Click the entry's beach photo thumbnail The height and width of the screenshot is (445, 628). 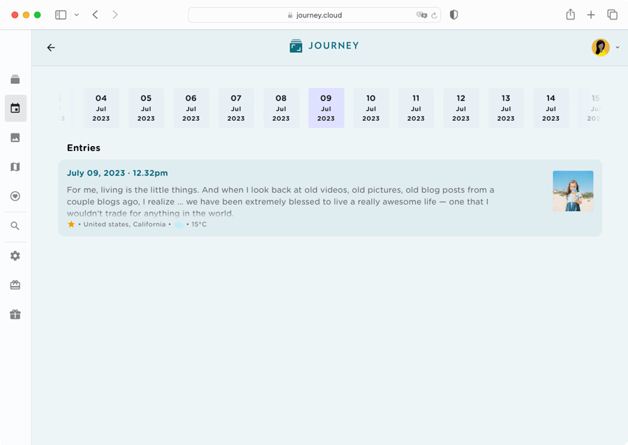(573, 189)
